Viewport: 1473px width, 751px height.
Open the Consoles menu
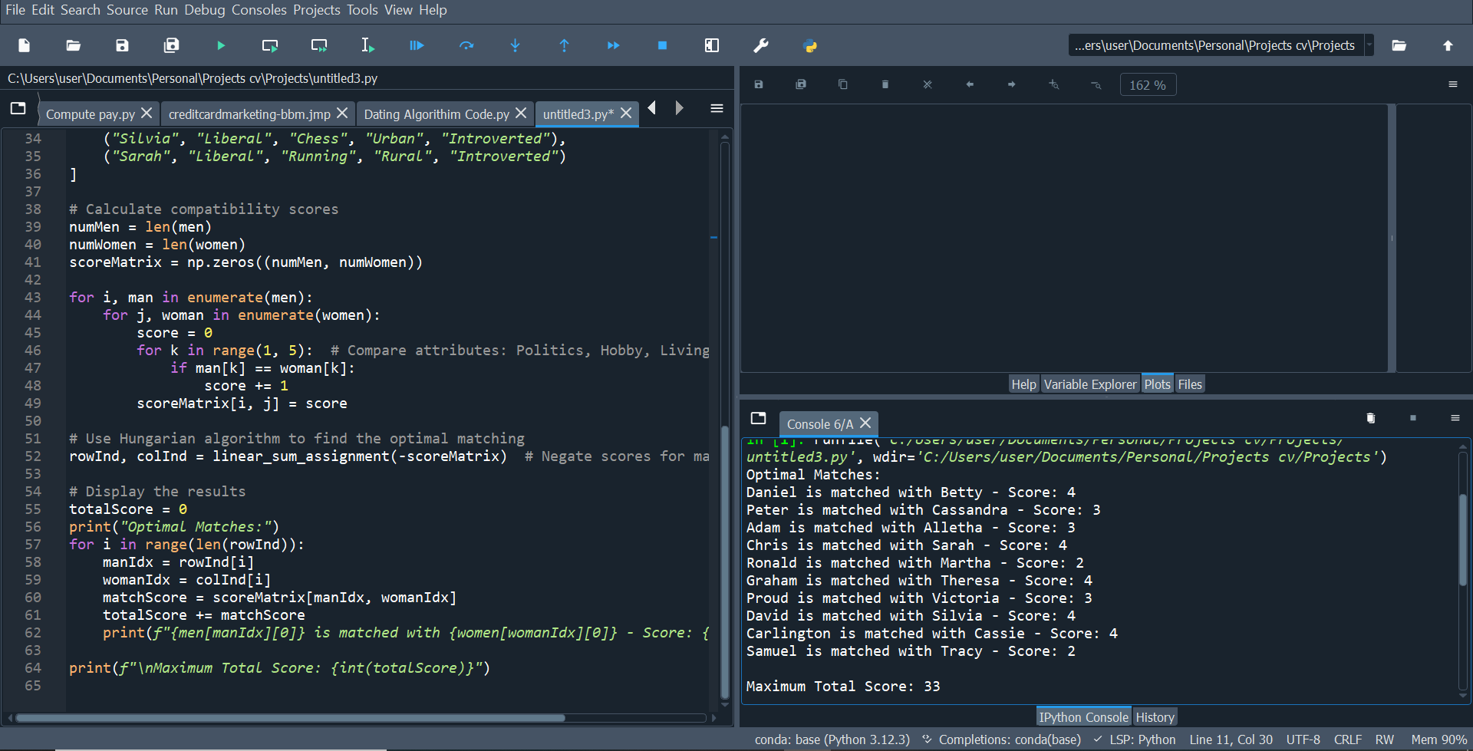(259, 10)
